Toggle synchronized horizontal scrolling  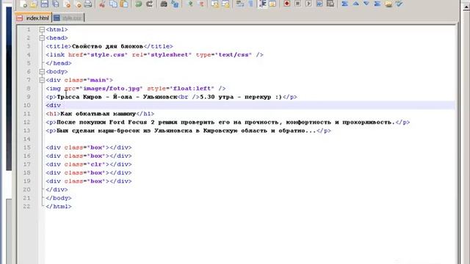(x=225, y=4)
